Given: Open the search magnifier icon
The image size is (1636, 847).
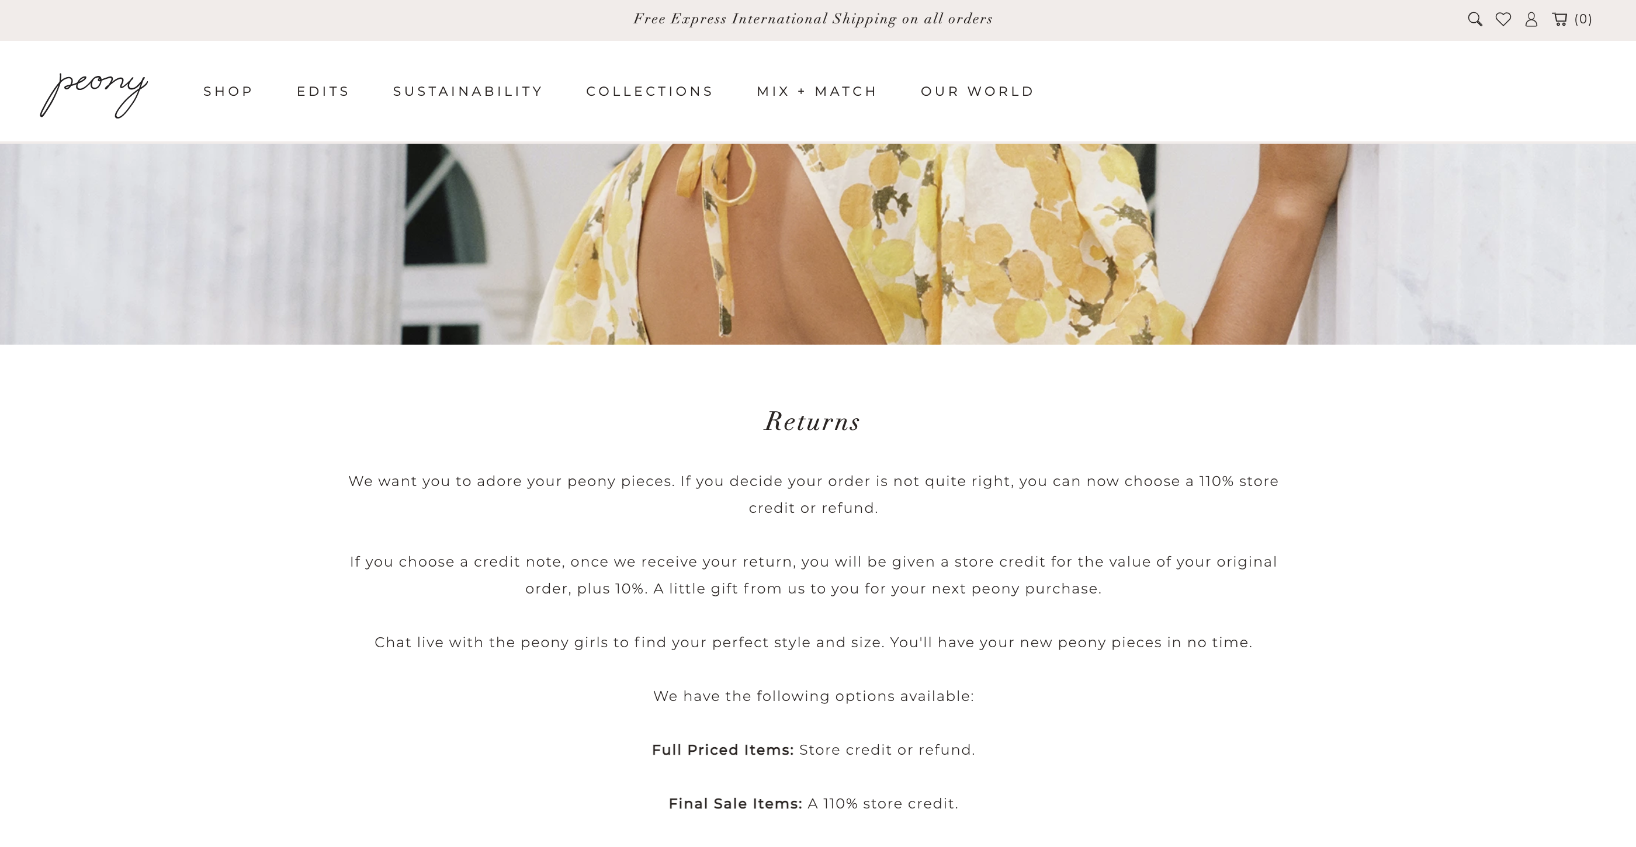Looking at the screenshot, I should 1475,19.
